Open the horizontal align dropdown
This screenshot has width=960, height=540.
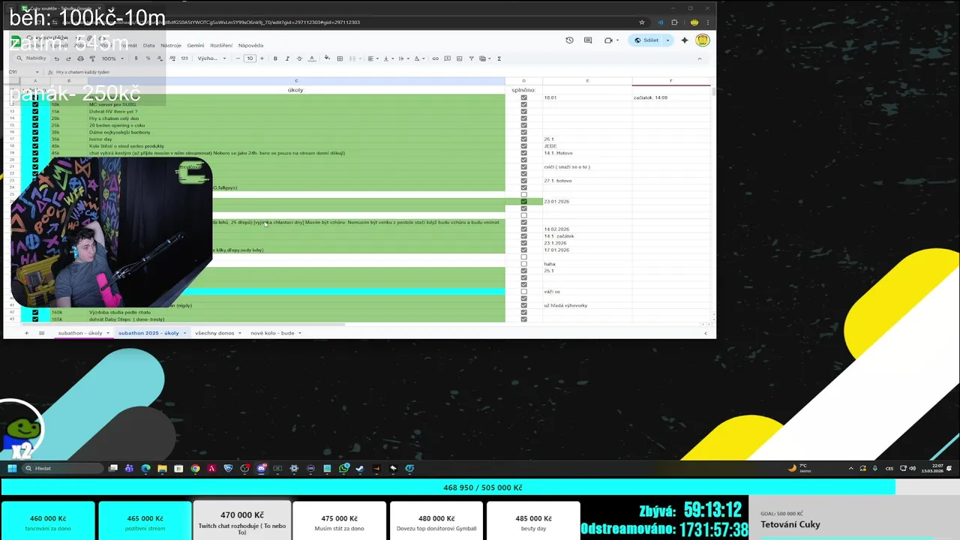pyautogui.click(x=372, y=58)
